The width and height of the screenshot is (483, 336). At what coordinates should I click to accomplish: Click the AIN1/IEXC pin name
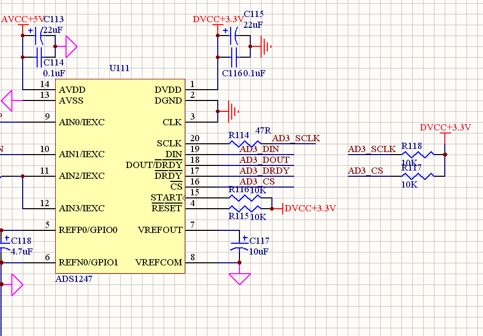tap(82, 154)
